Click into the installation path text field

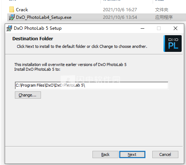[x=91, y=86]
